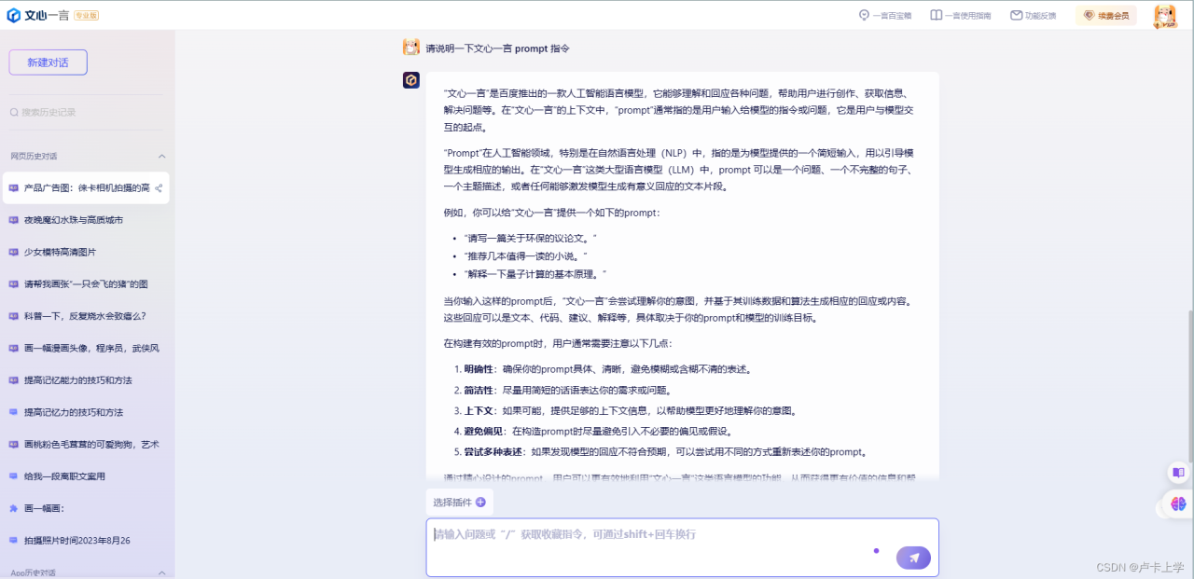Click the bold heading 上下文 in the list
The image size is (1194, 579).
pos(479,411)
